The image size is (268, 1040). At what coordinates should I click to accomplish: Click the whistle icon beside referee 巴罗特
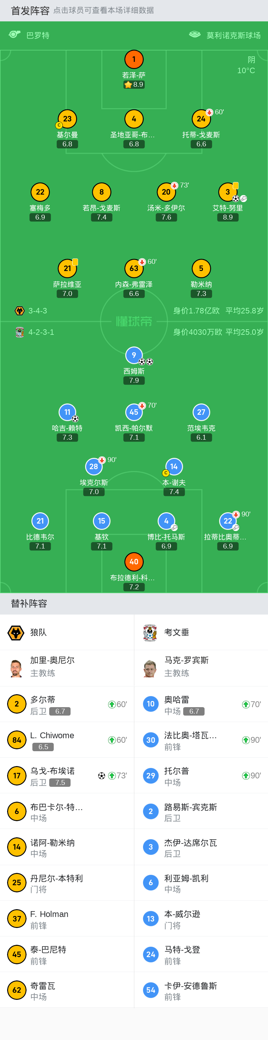point(15,35)
